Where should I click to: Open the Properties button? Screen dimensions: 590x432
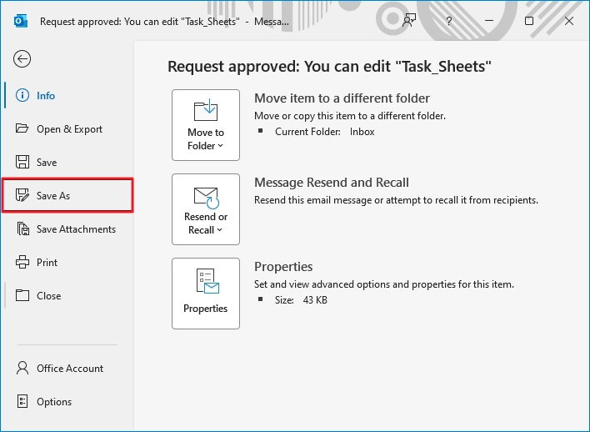[x=206, y=294]
